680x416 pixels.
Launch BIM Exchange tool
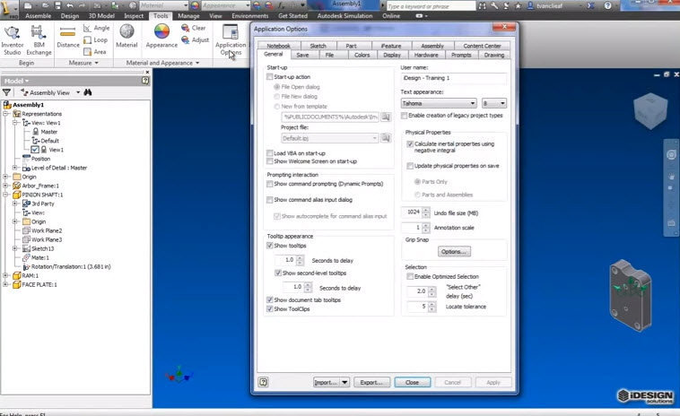click(39, 40)
